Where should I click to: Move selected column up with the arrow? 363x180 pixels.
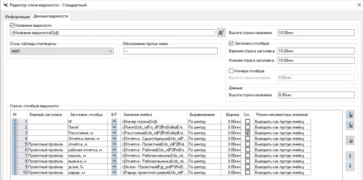[x=349, y=157]
